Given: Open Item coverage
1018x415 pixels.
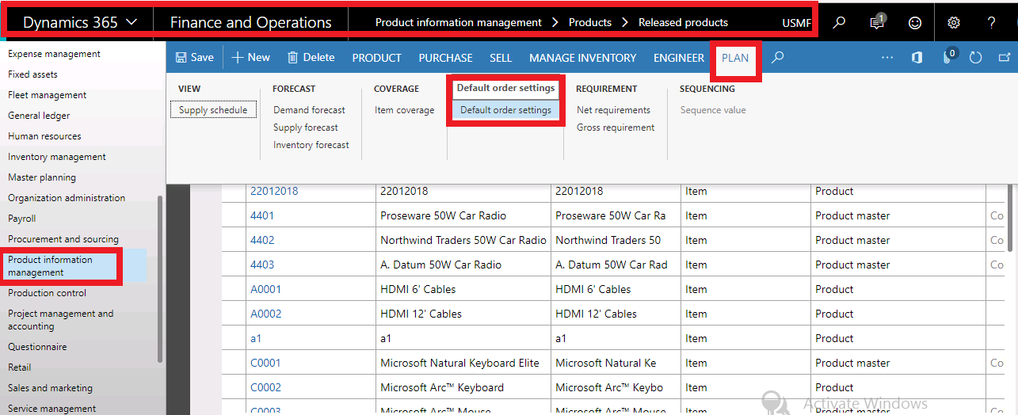Looking at the screenshot, I should [x=405, y=110].
